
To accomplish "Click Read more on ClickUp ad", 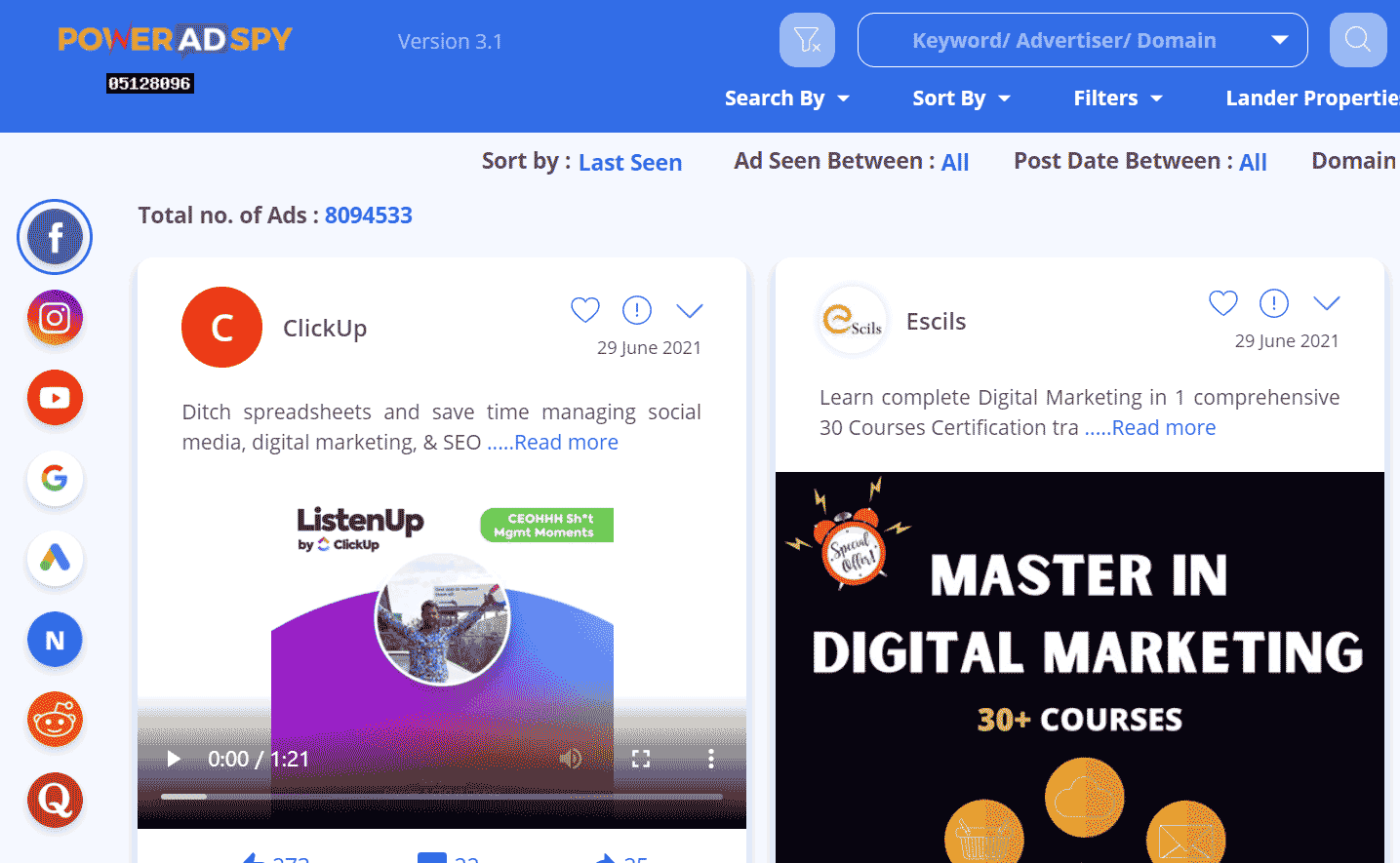I will point(565,443).
